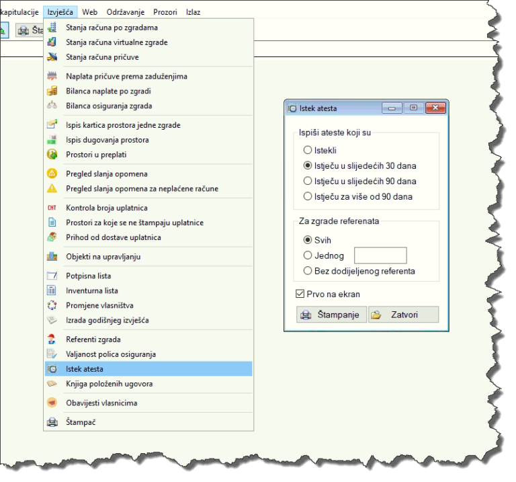The image size is (516, 482).
Task: Click the Stanja računa po zgradama icon
Action: (52, 28)
